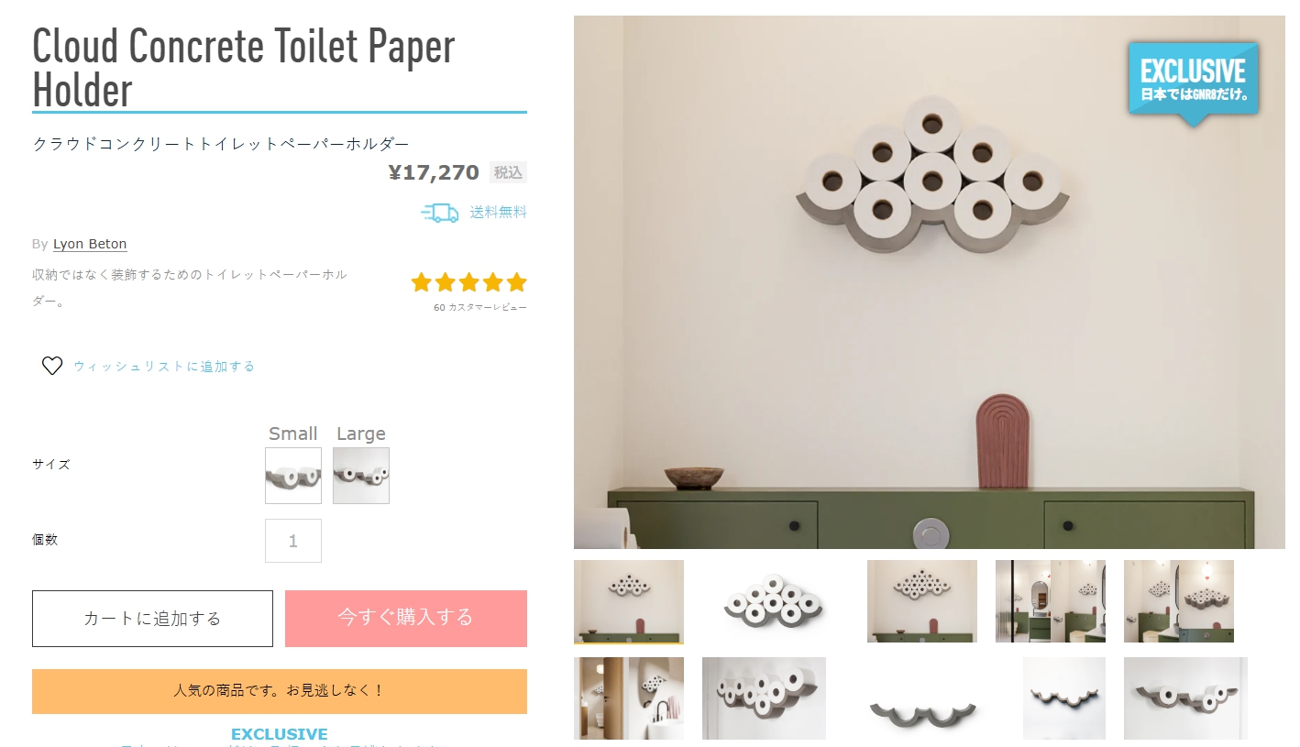Click the quantity input field
The image size is (1300, 747).
coord(293,541)
